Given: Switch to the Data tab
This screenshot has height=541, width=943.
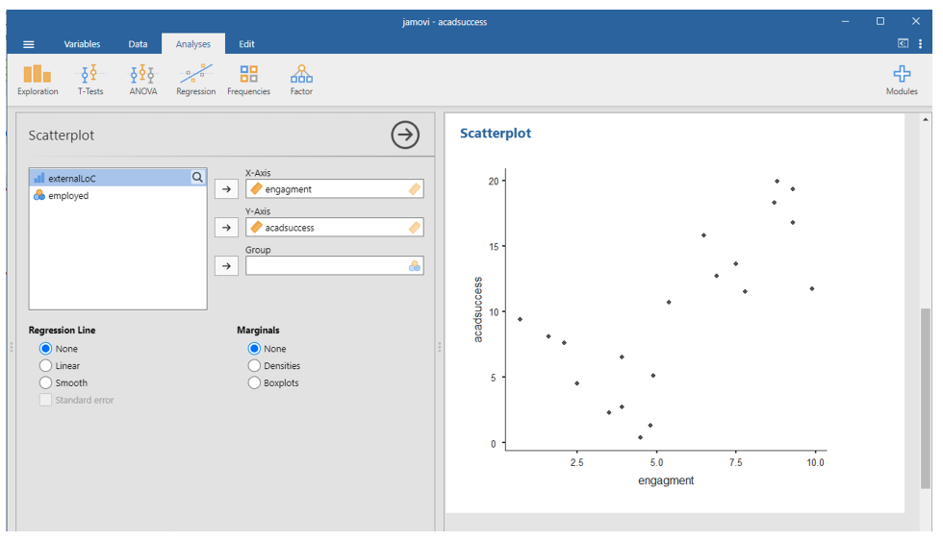Looking at the screenshot, I should pos(138,44).
